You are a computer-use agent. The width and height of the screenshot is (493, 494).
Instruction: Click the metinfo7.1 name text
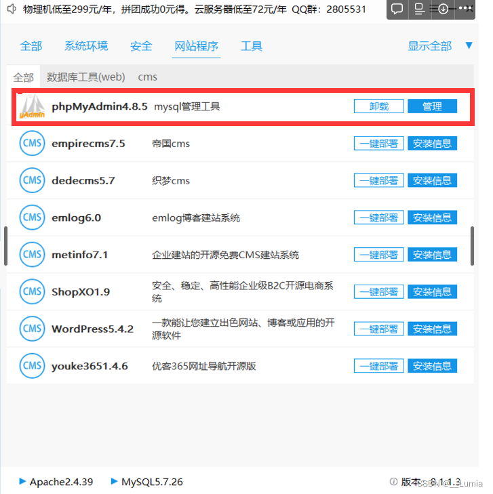coord(79,255)
